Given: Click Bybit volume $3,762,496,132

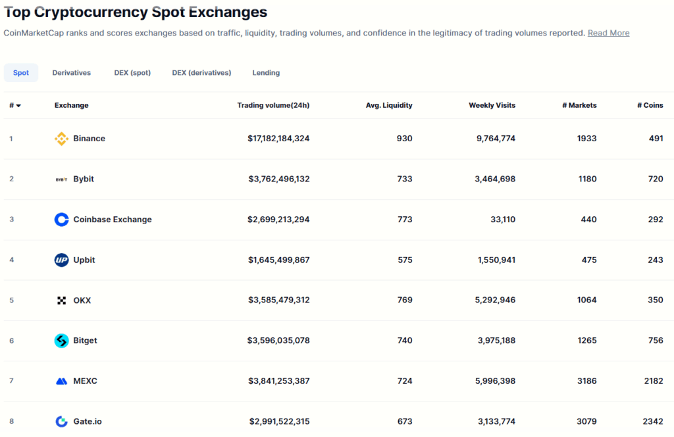Looking at the screenshot, I should 279,179.
